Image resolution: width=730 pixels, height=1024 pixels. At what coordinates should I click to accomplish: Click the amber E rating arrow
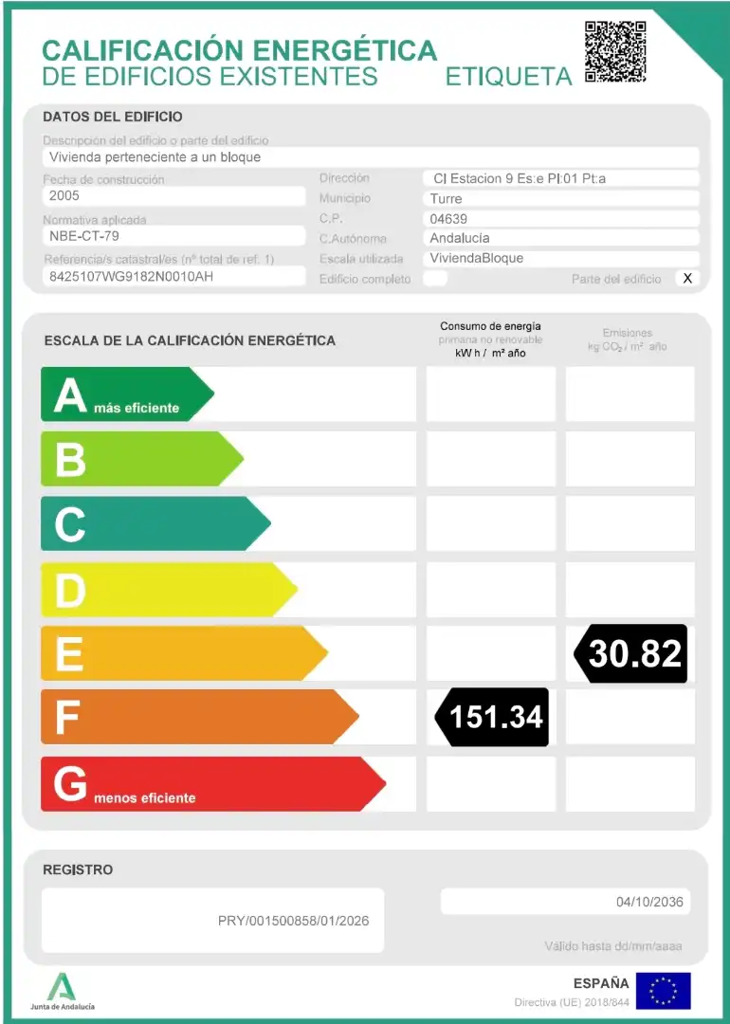coord(184,653)
